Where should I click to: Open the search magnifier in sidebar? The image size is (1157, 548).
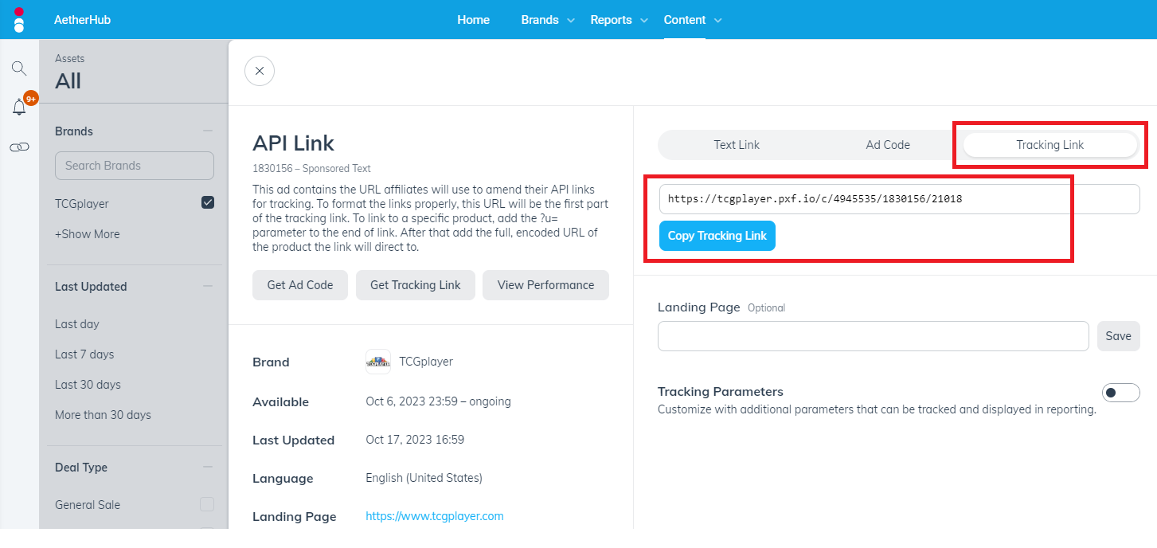click(x=19, y=68)
